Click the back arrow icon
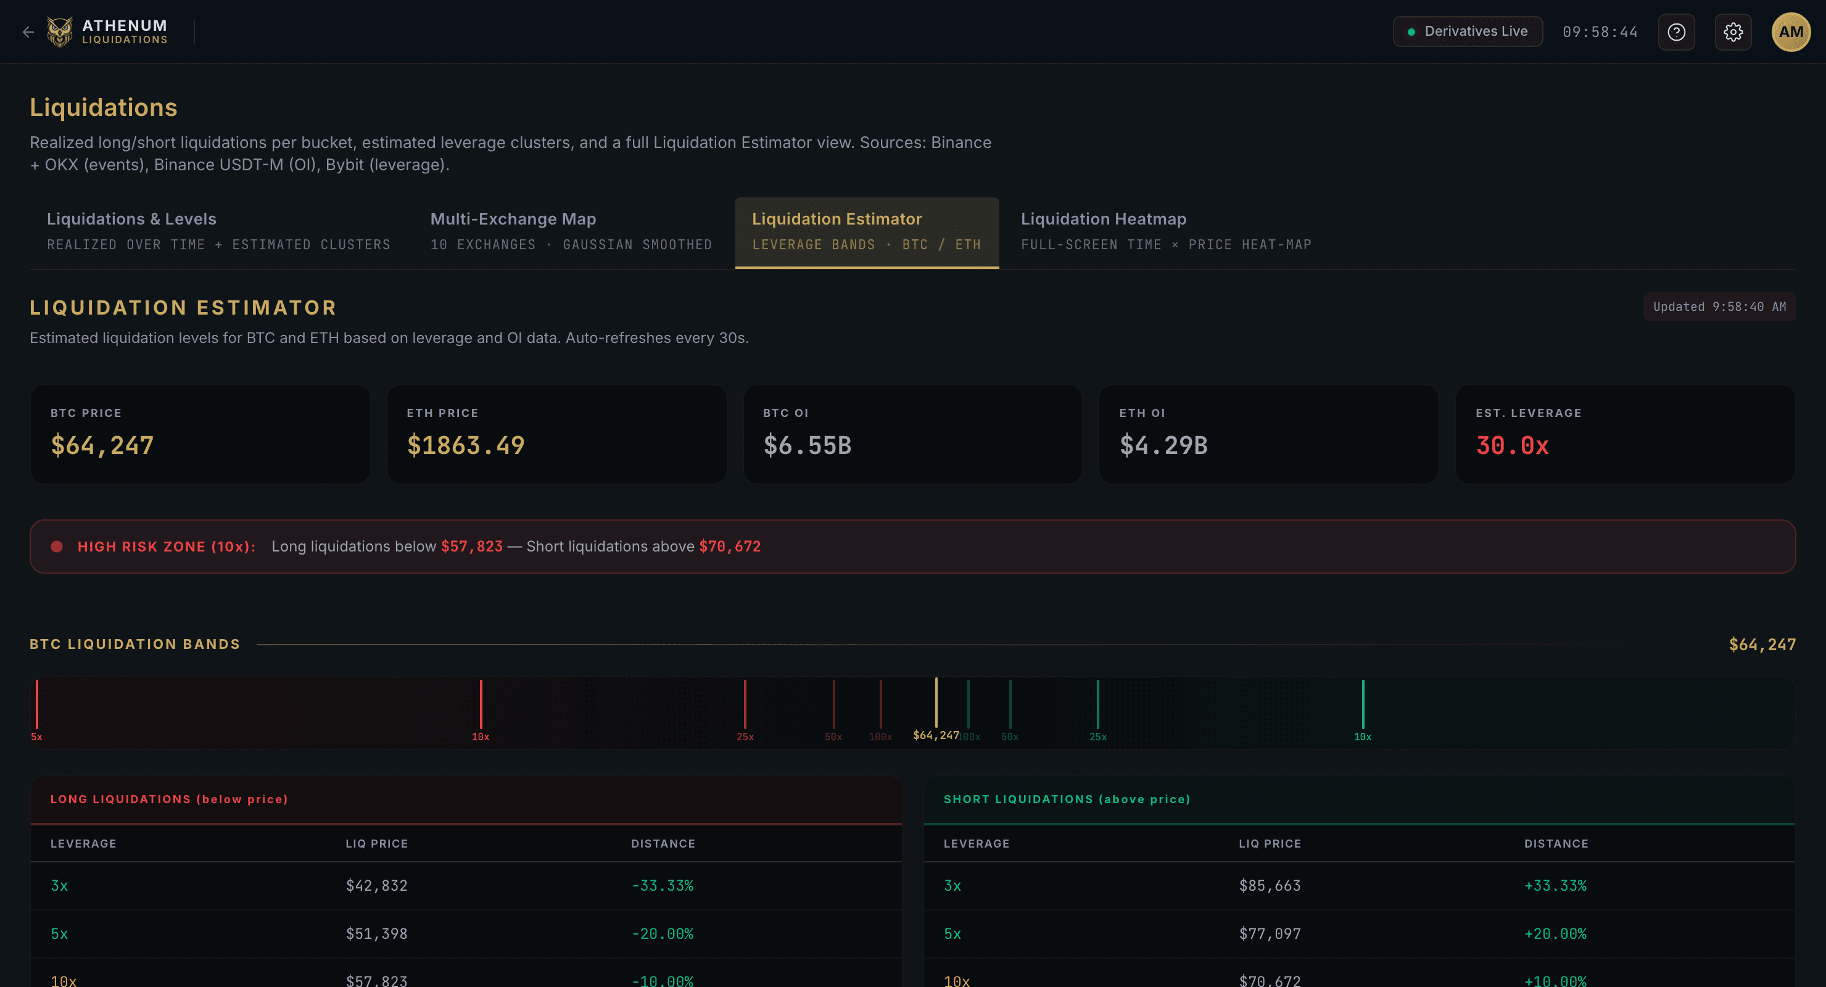1826x987 pixels. (28, 32)
